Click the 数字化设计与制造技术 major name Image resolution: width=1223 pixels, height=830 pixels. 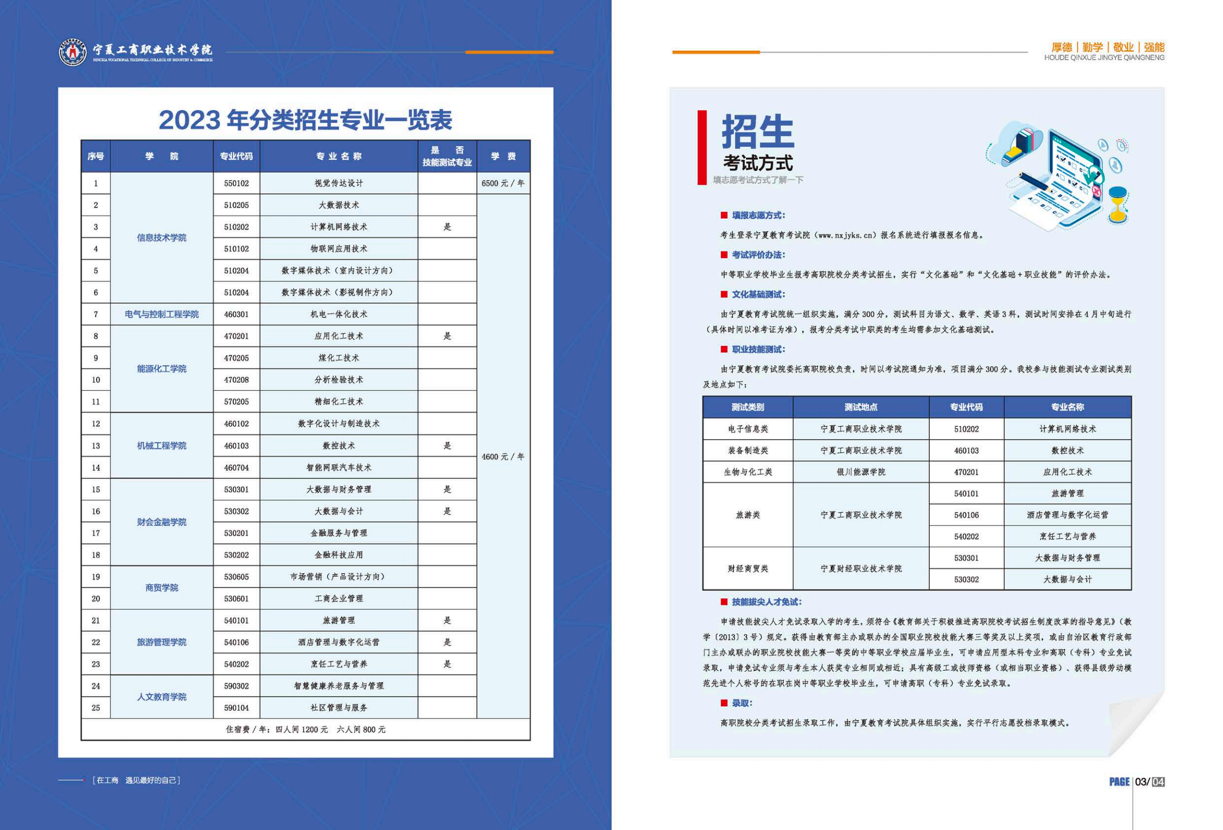(x=339, y=424)
